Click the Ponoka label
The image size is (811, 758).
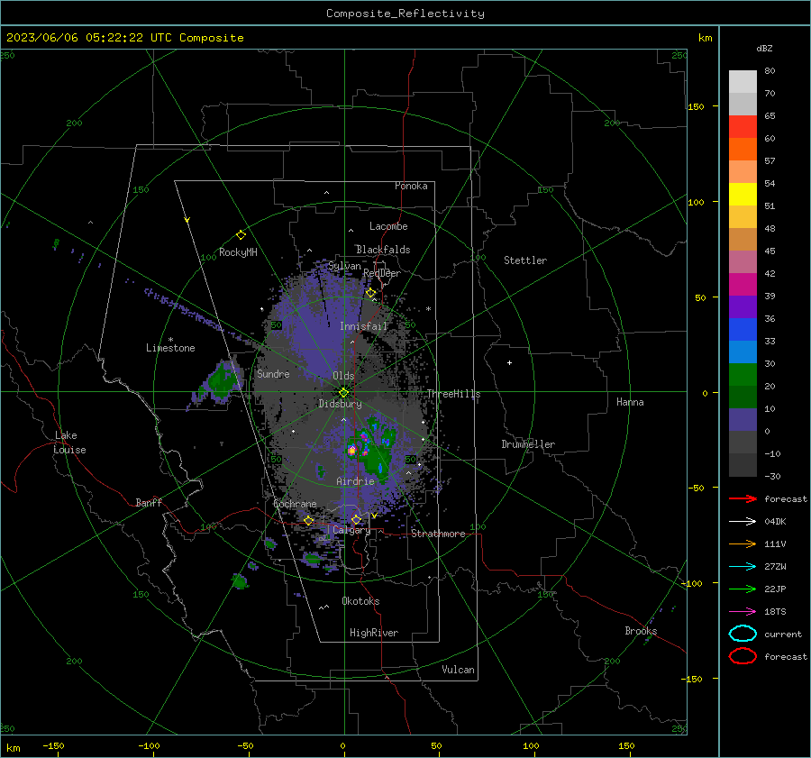411,186
